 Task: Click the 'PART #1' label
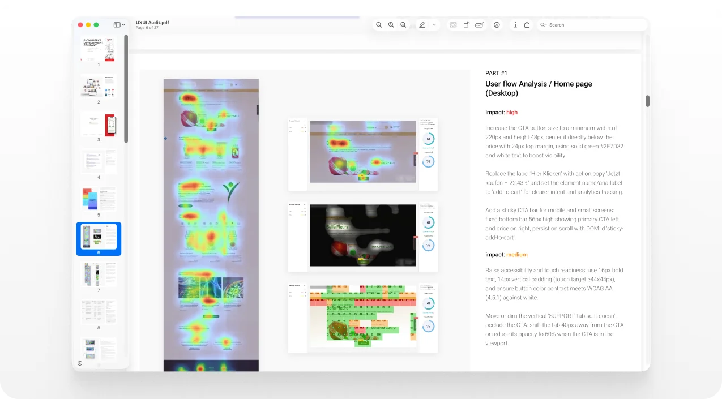tap(496, 73)
